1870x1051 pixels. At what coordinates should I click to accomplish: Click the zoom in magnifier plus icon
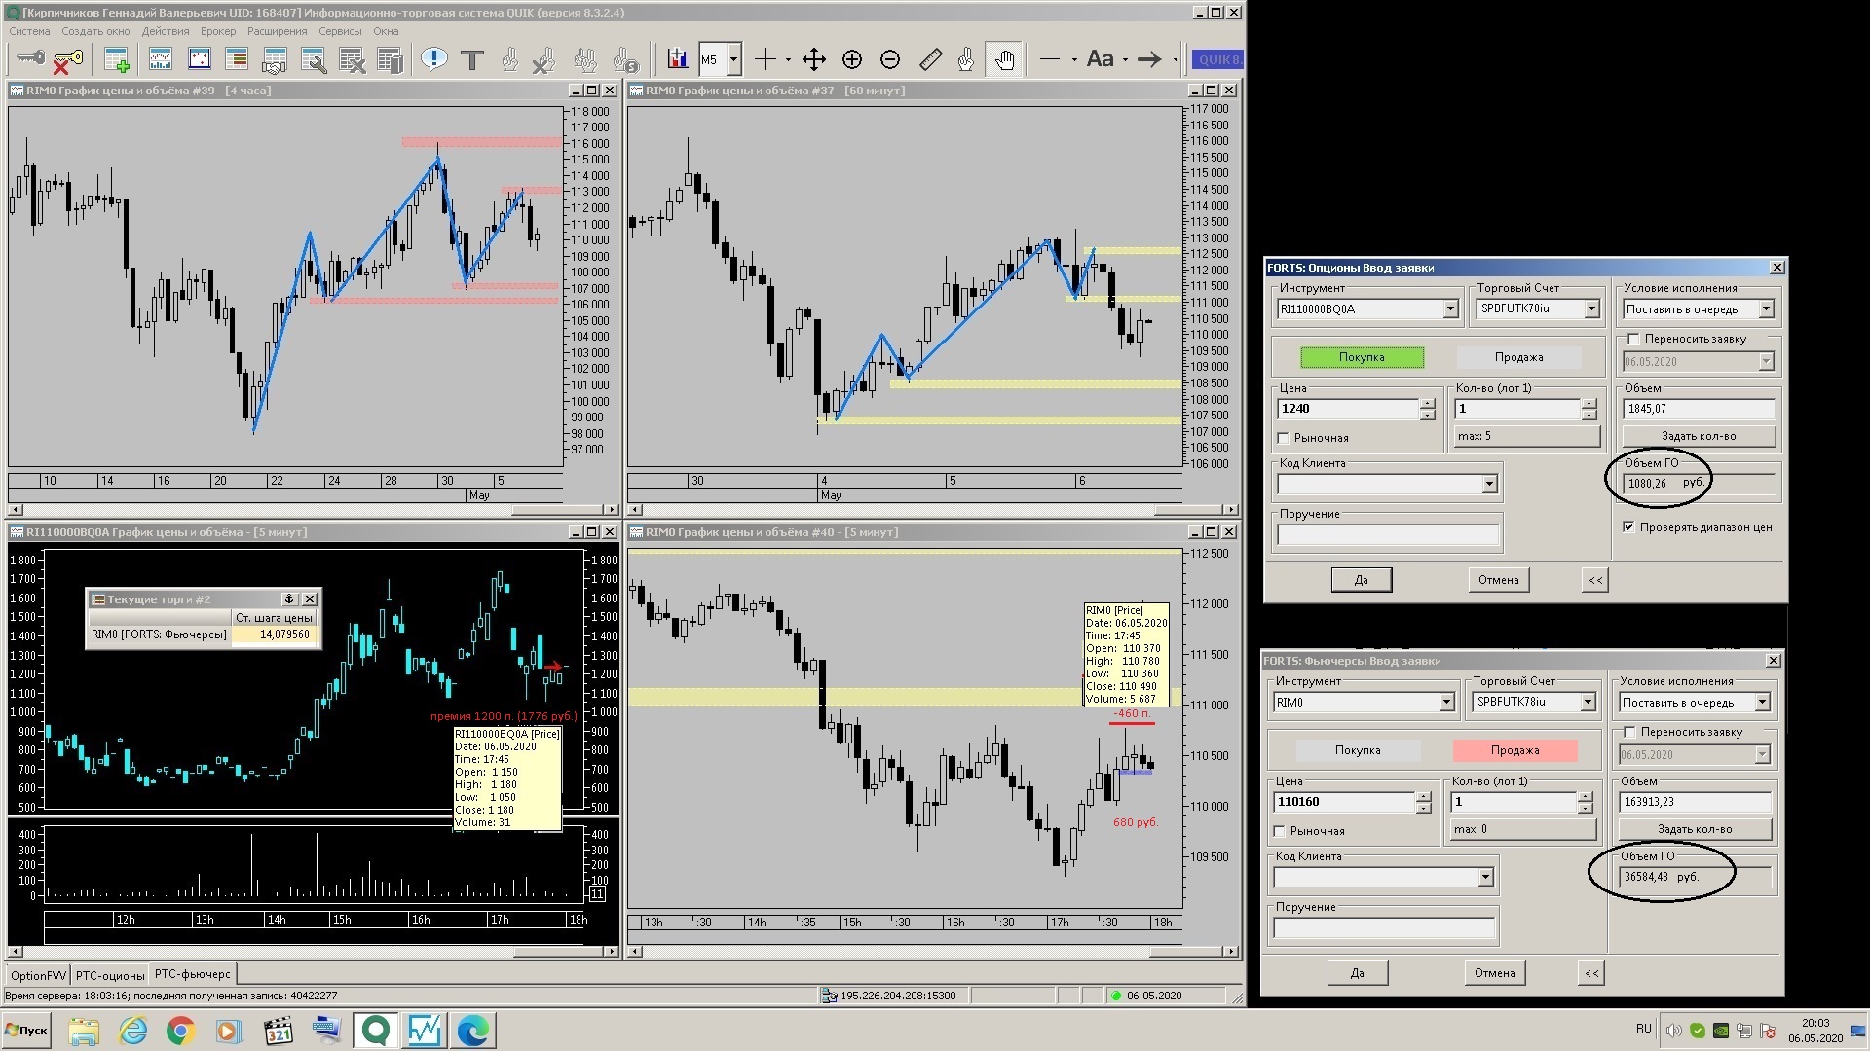click(x=851, y=60)
